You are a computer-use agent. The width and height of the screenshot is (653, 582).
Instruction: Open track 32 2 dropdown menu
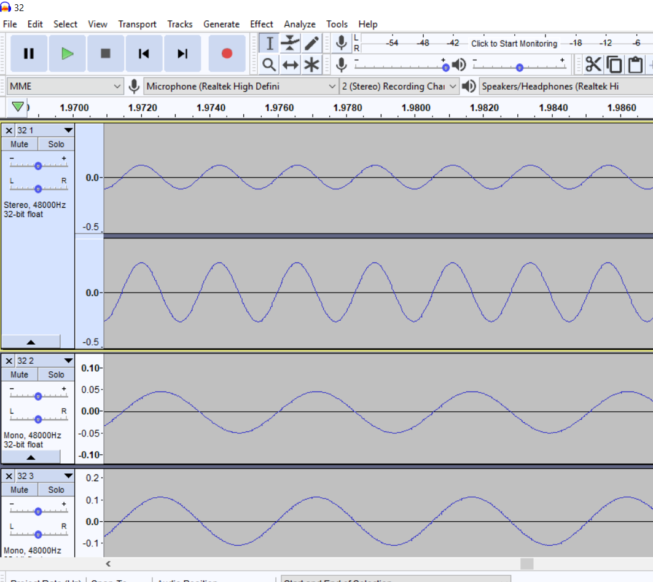coord(68,361)
